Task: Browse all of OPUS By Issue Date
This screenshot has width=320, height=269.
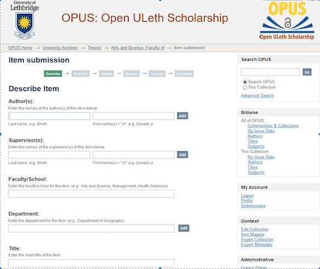Action: point(261,131)
